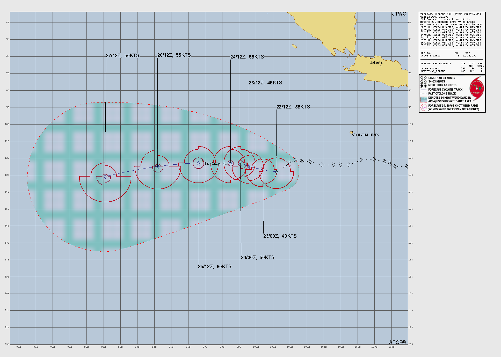Click the Joint Typhoon Warning Center logo
501x357 pixels.
pyautogui.click(x=477, y=89)
